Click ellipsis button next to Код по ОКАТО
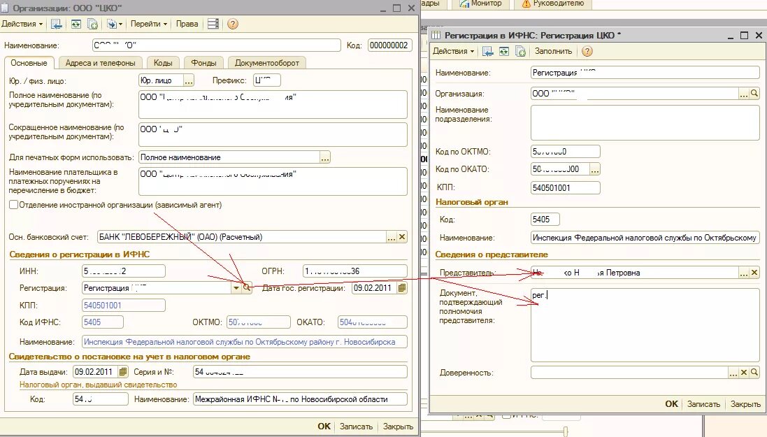767x437 pixels. [x=595, y=169]
